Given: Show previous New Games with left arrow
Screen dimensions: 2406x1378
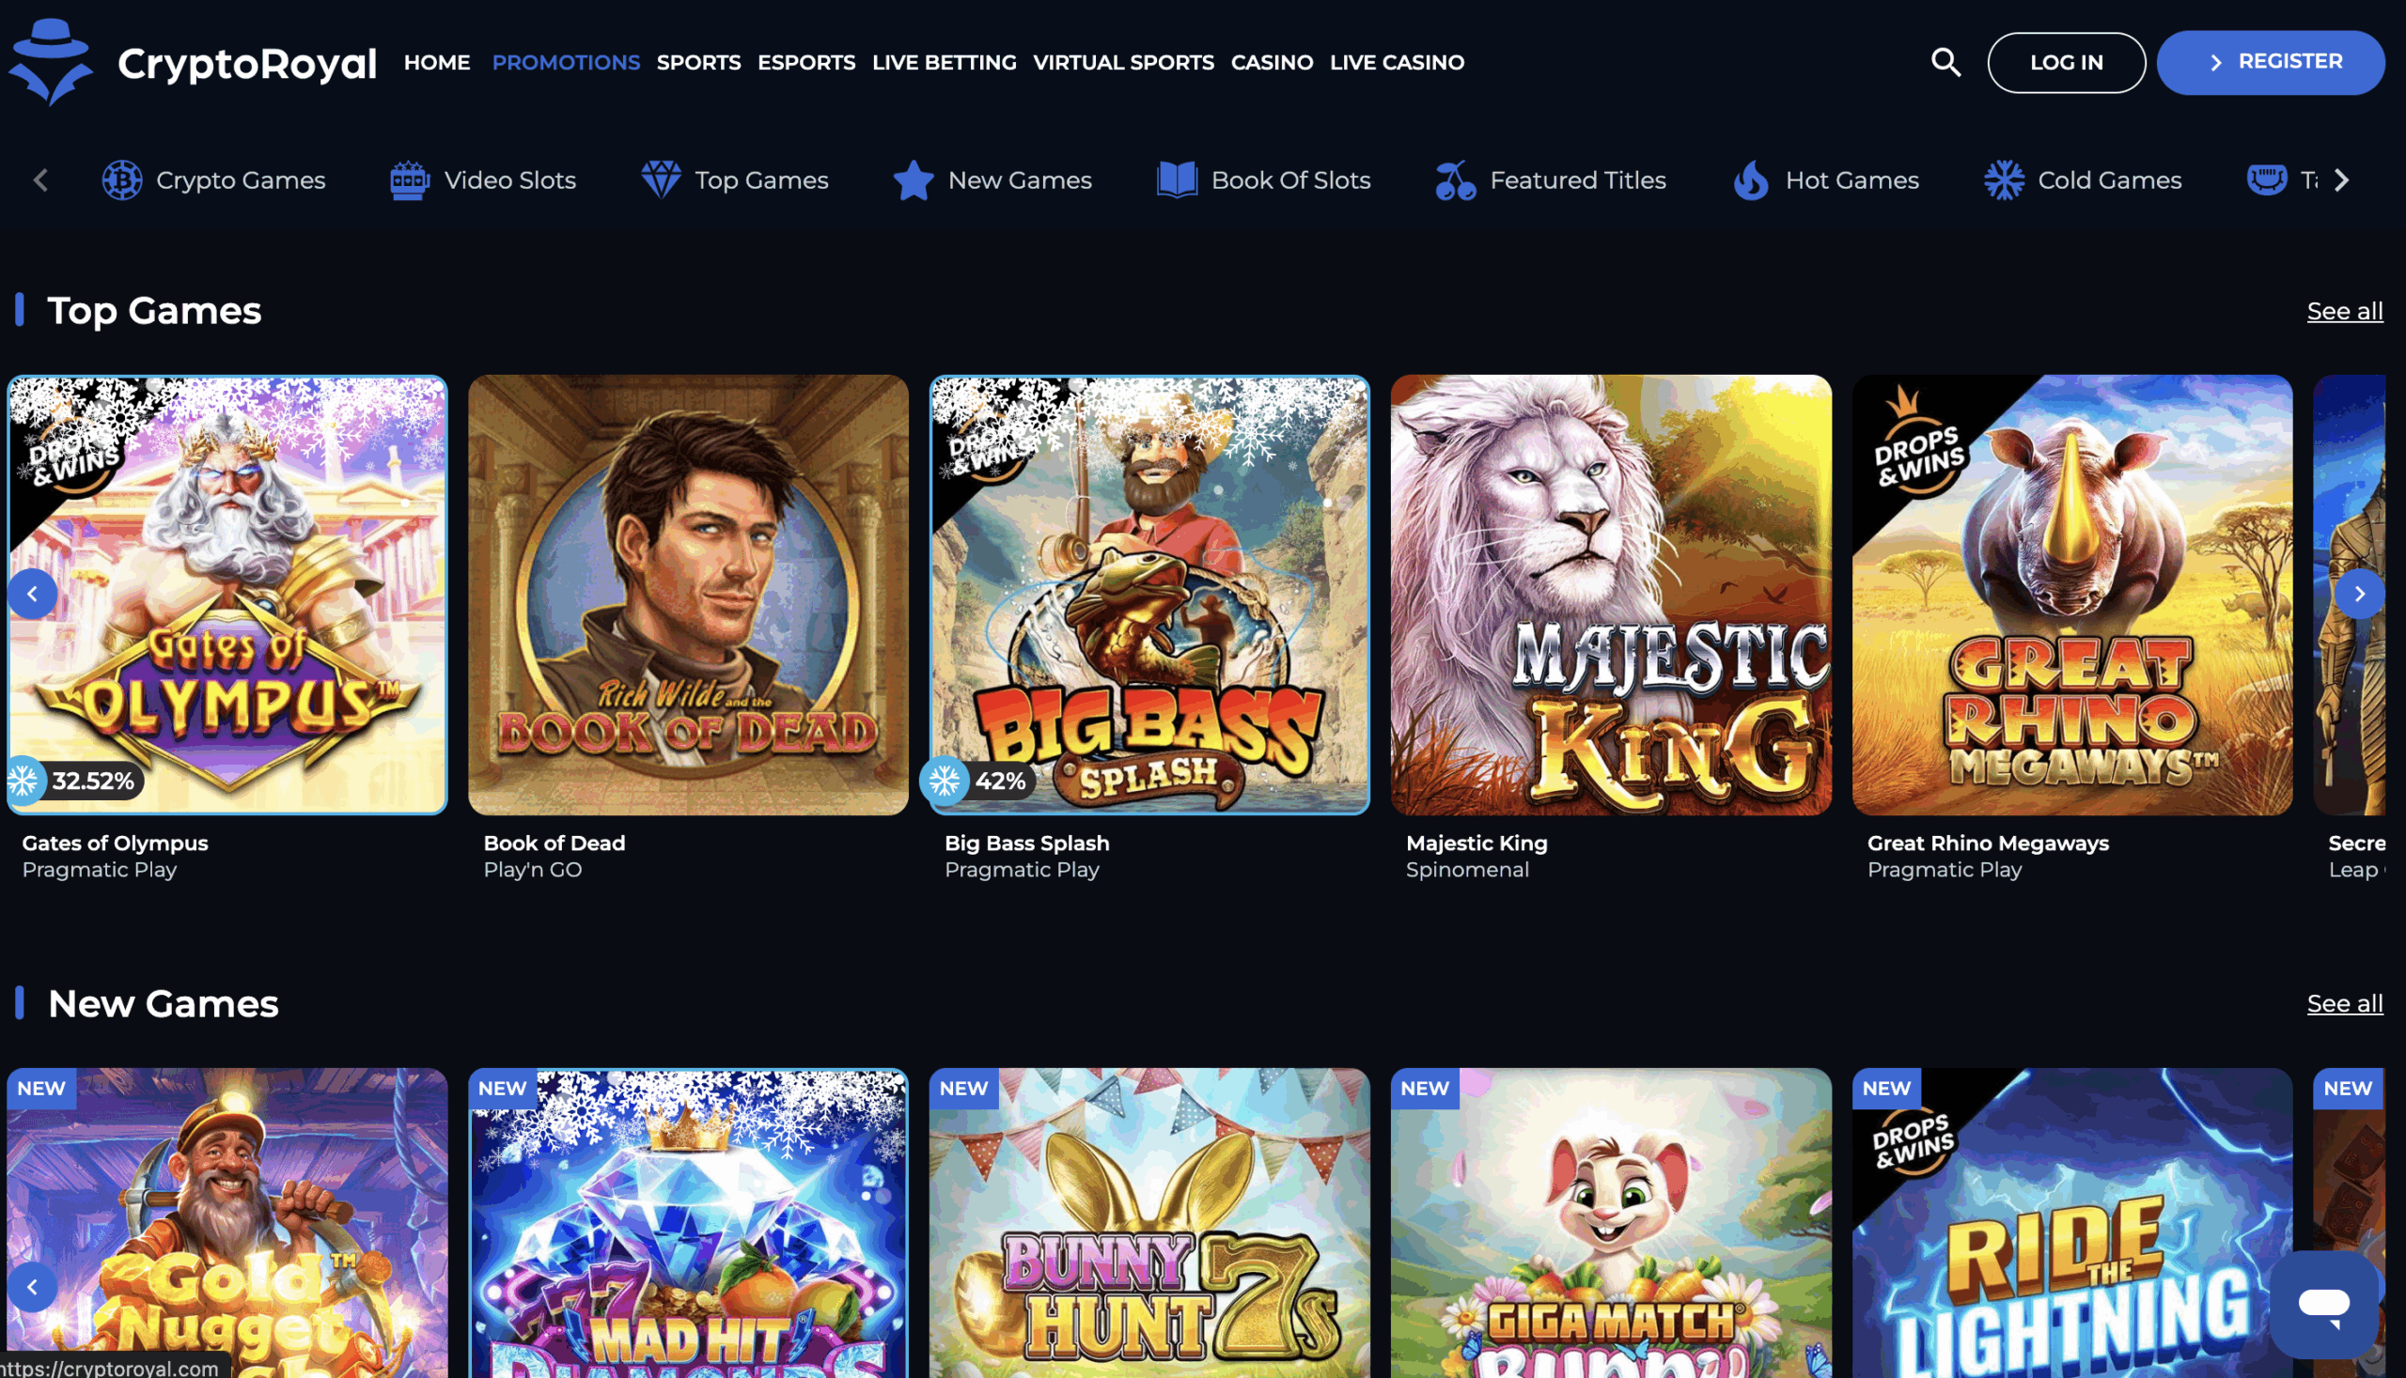Looking at the screenshot, I should click(x=32, y=1286).
